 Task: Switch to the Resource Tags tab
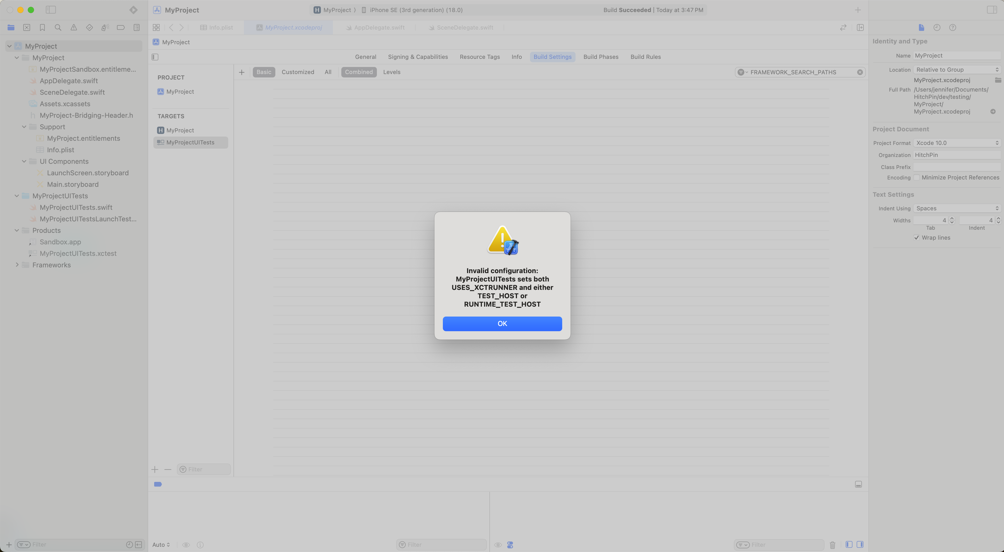click(x=479, y=57)
